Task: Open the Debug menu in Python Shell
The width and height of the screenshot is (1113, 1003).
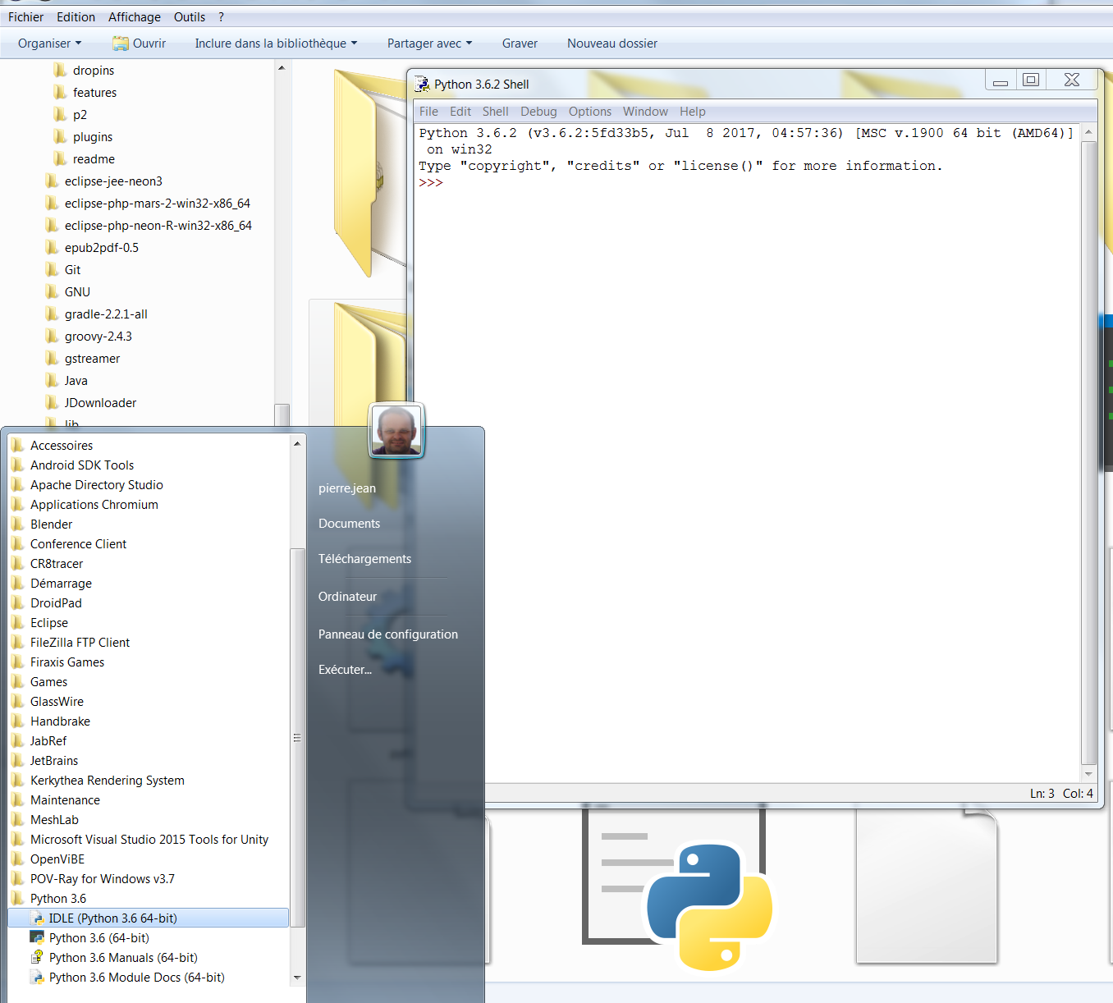Action: (538, 112)
